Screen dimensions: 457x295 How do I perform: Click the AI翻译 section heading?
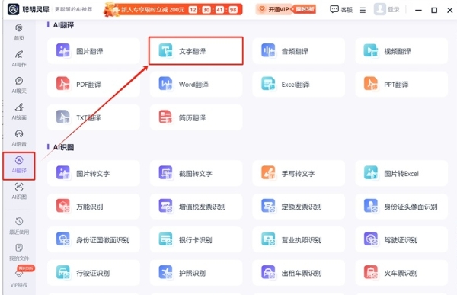(63, 25)
